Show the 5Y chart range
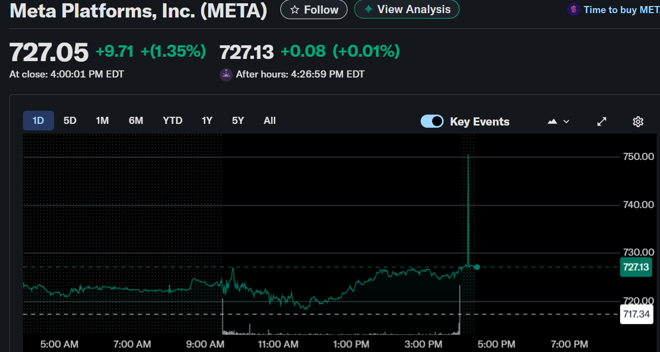The width and height of the screenshot is (660, 352). coord(238,121)
